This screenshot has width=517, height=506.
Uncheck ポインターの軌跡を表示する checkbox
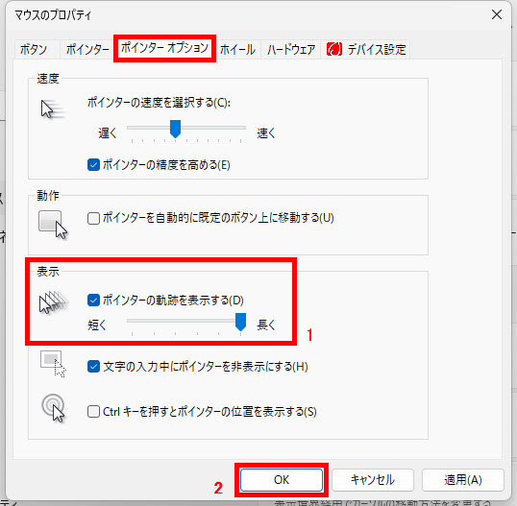[93, 301]
